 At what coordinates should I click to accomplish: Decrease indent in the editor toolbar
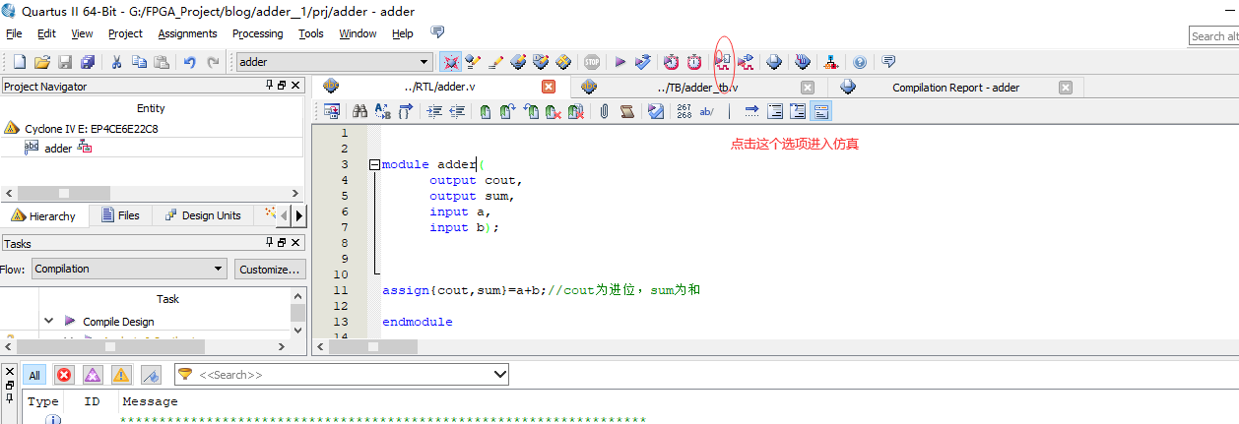tap(457, 111)
